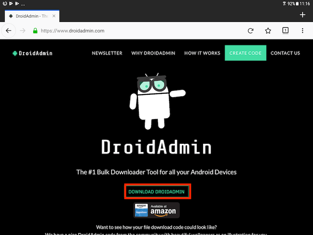Click the 'Want to see how your file download code' text

point(156,227)
